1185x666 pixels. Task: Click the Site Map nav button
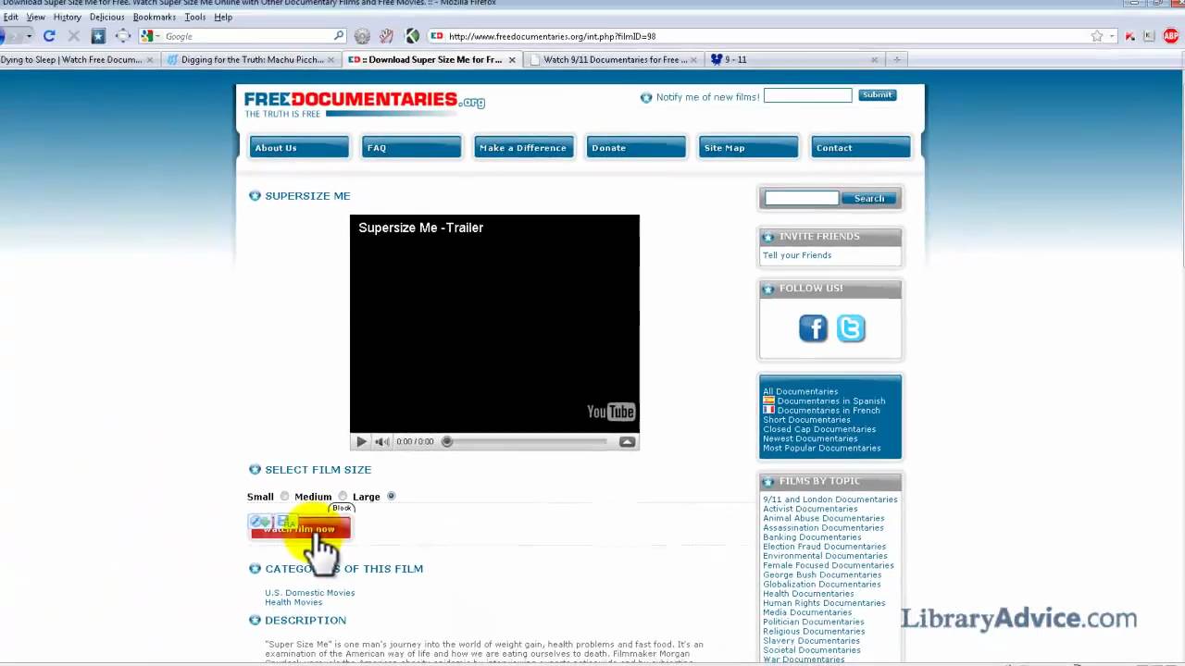[748, 148]
